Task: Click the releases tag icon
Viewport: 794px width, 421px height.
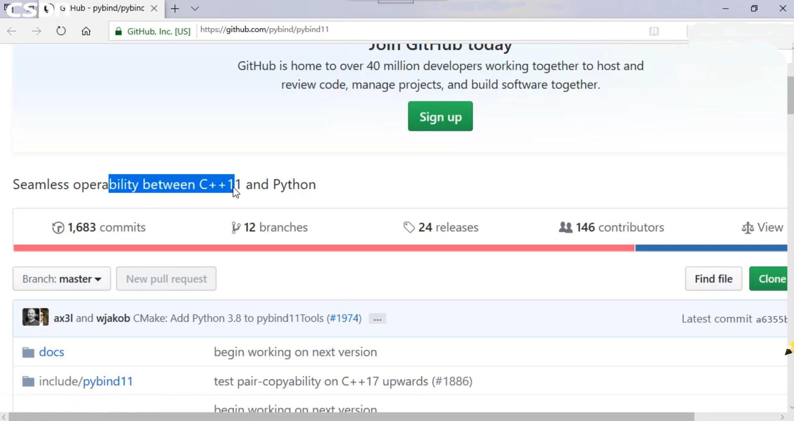Action: coord(409,227)
